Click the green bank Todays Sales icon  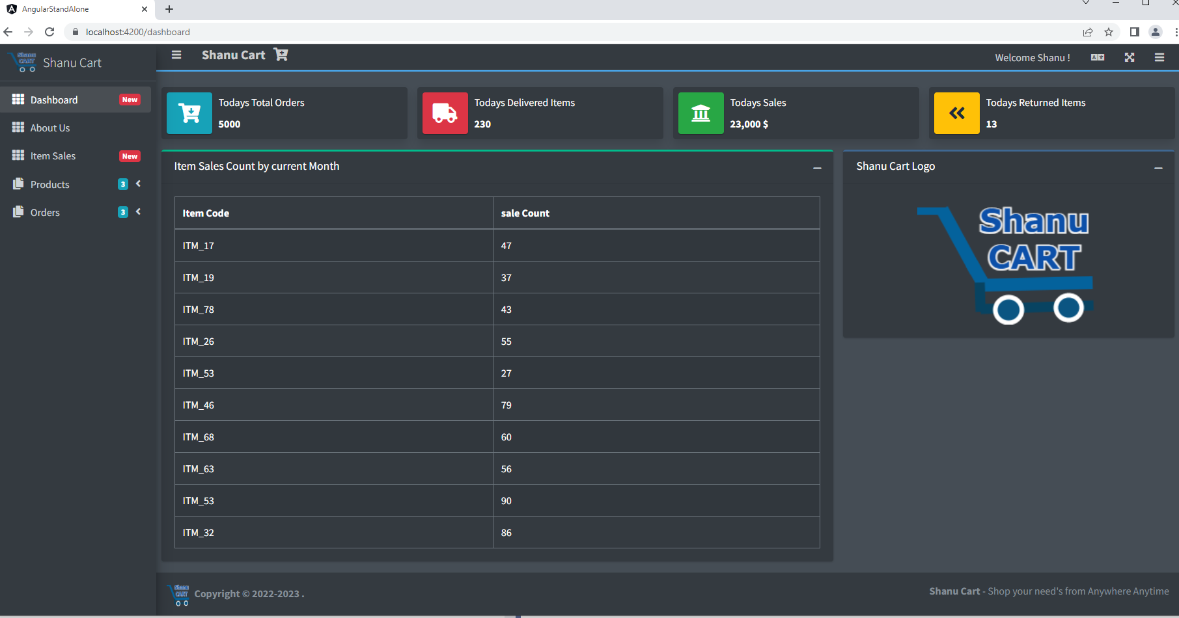(701, 113)
